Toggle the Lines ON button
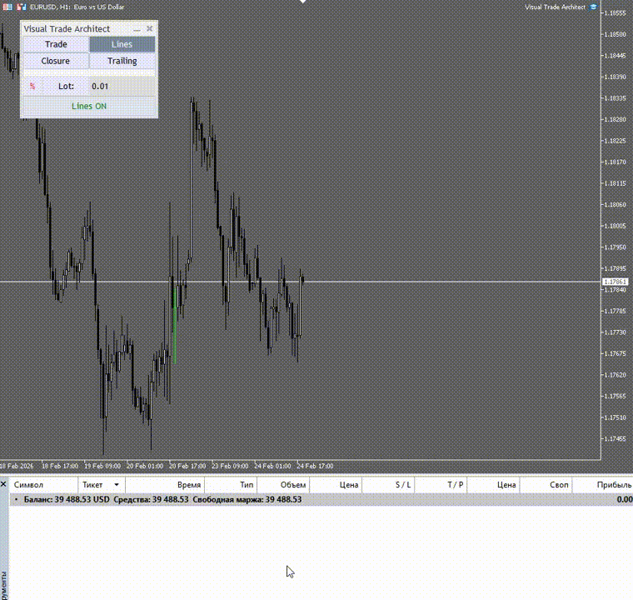The image size is (633, 600). pos(89,107)
